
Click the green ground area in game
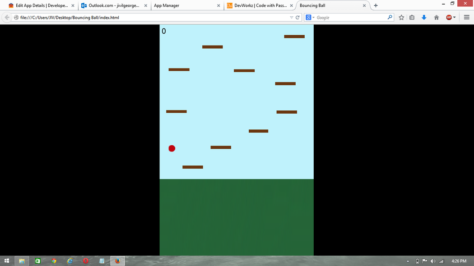(236, 216)
